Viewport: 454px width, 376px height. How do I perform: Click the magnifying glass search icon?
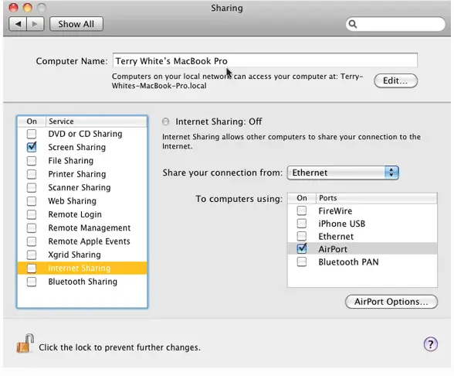(x=353, y=24)
